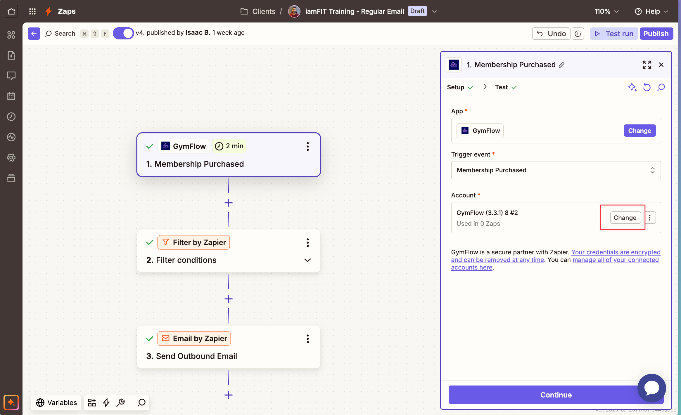Open the chat support bubble
The width and height of the screenshot is (681, 415).
[651, 388]
